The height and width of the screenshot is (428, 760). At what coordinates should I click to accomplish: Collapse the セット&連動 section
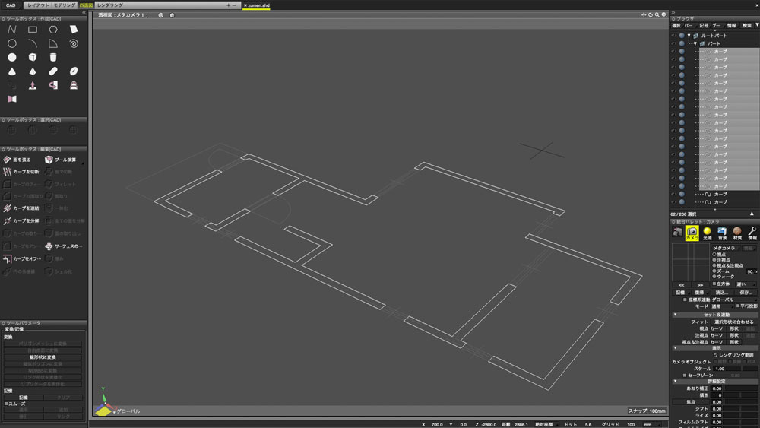(675, 315)
